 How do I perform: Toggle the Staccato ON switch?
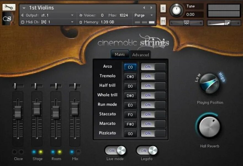[x=153, y=114]
